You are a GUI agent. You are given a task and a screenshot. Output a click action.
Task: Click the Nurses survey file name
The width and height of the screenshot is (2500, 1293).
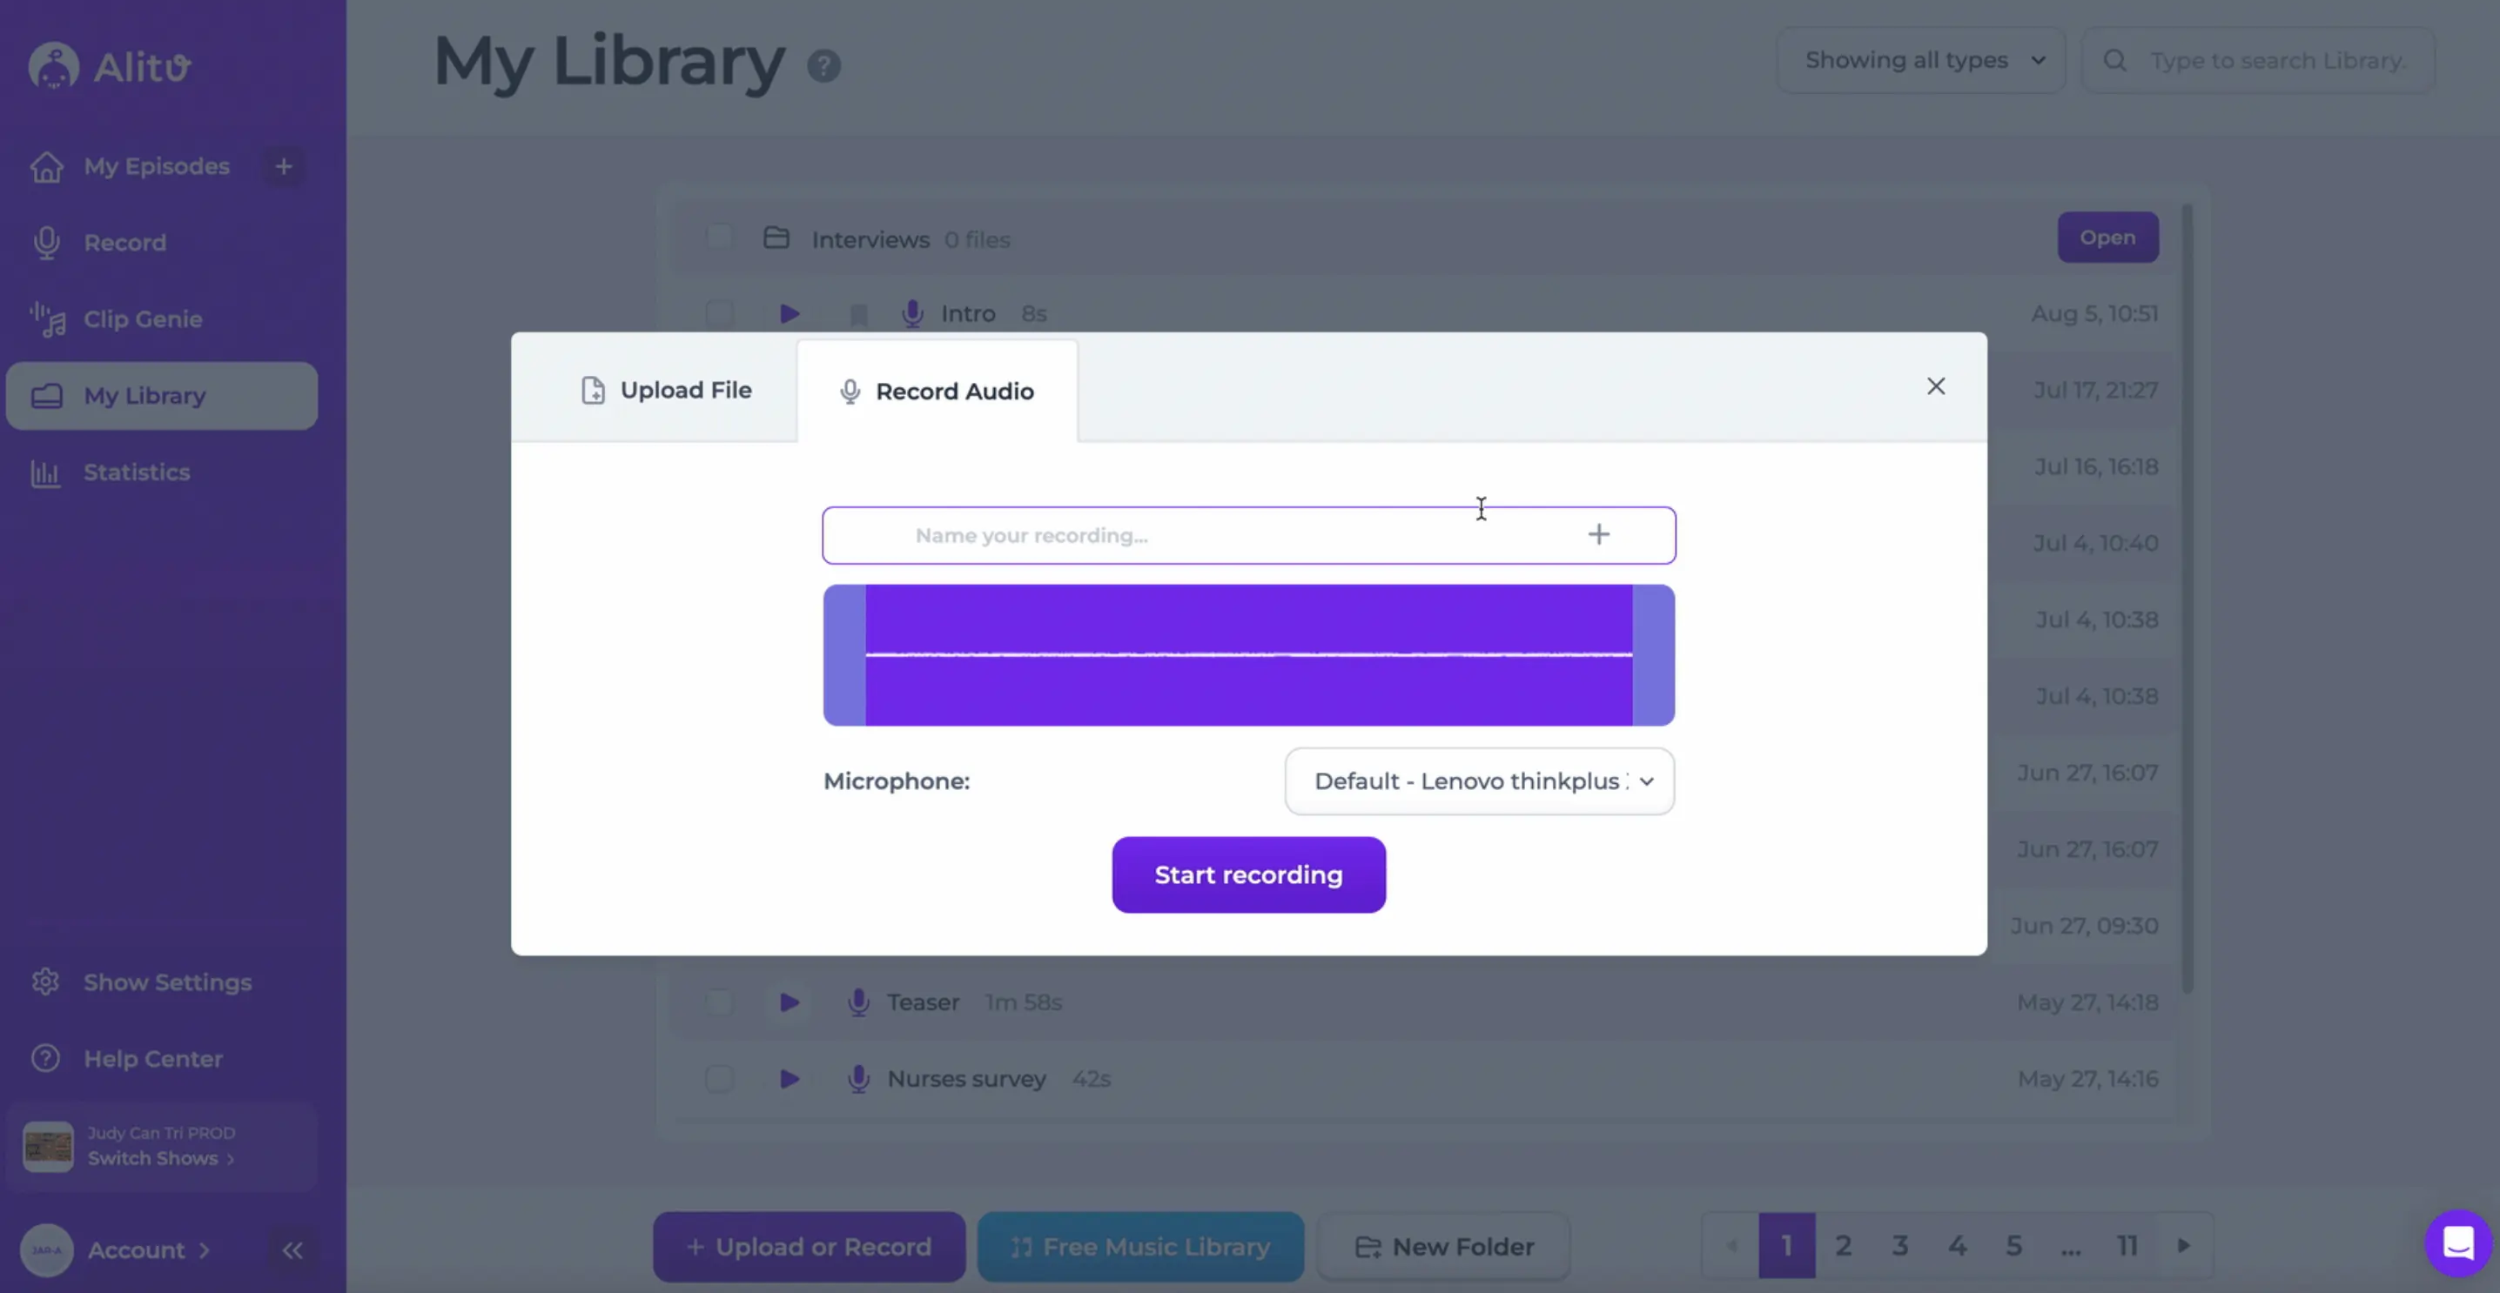966,1079
